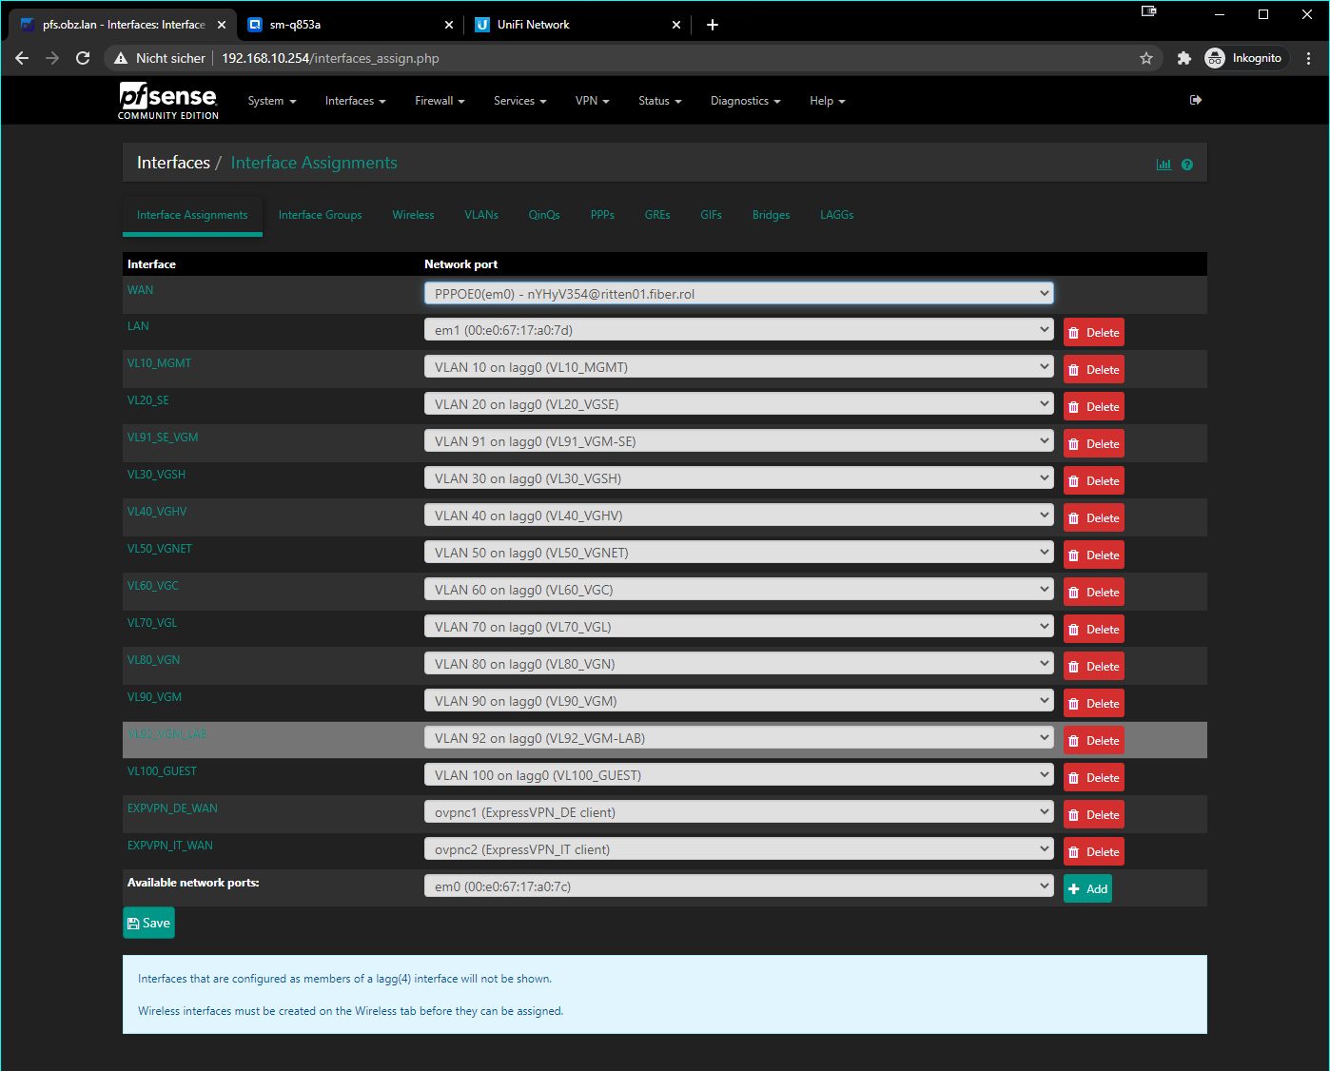Delete the EXPVPN_IT_WAN interface
The width and height of the screenshot is (1330, 1071).
tap(1094, 852)
